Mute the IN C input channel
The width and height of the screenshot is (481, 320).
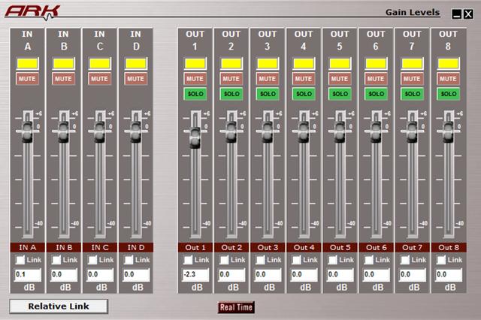point(98,78)
